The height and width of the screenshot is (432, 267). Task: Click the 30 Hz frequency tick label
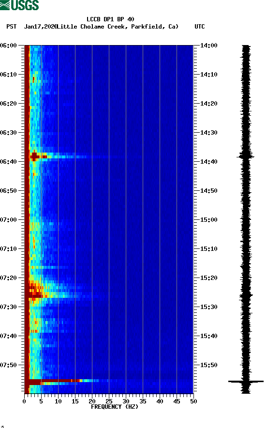[126, 401]
